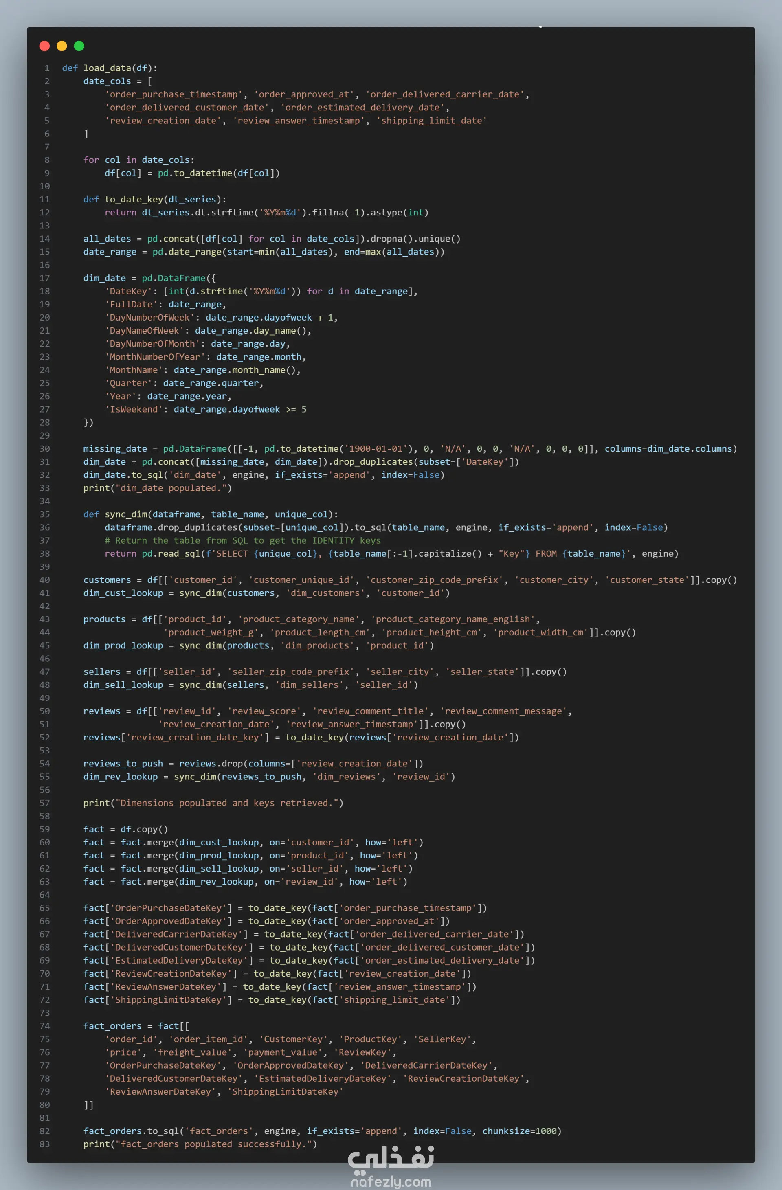Click the comment about IDENTITY keys
782x1190 pixels.
tap(242, 540)
